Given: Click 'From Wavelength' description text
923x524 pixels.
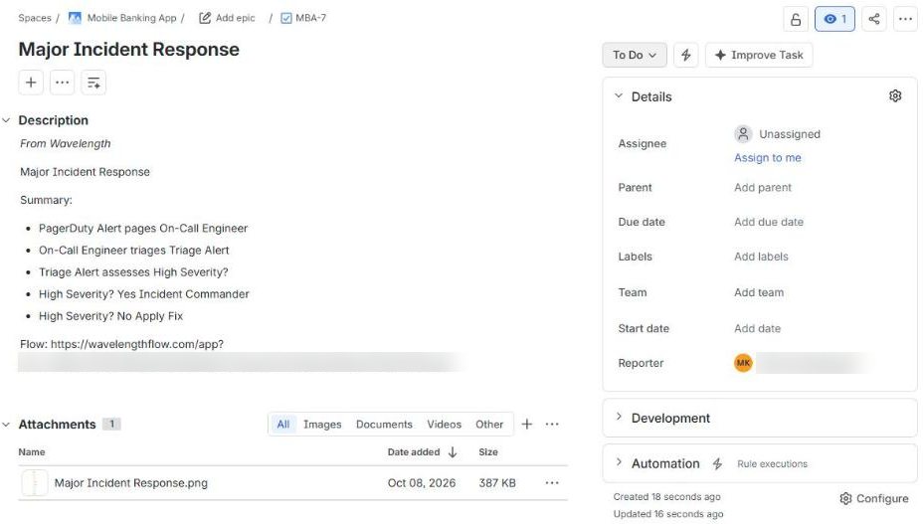Looking at the screenshot, I should (66, 143).
